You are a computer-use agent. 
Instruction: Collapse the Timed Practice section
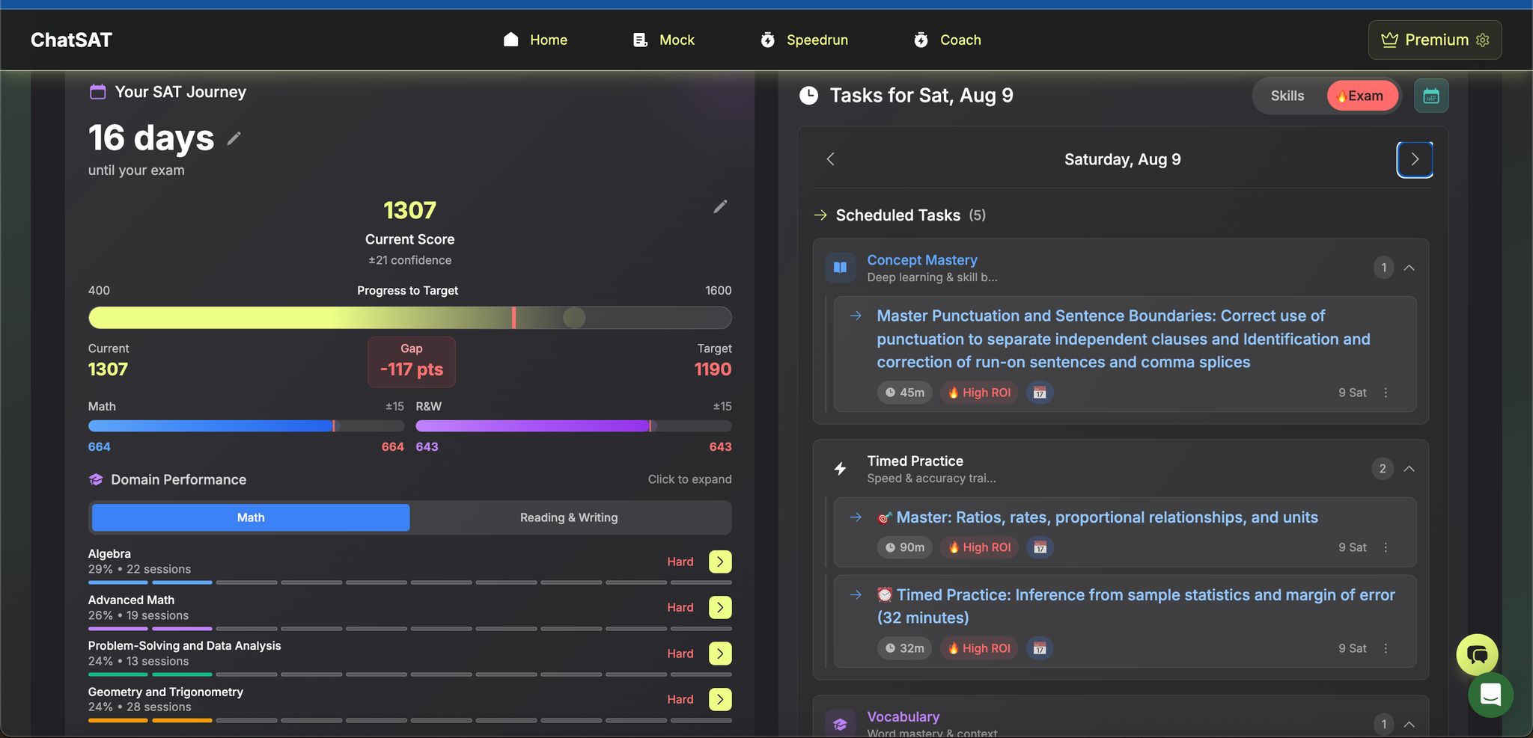(1409, 469)
